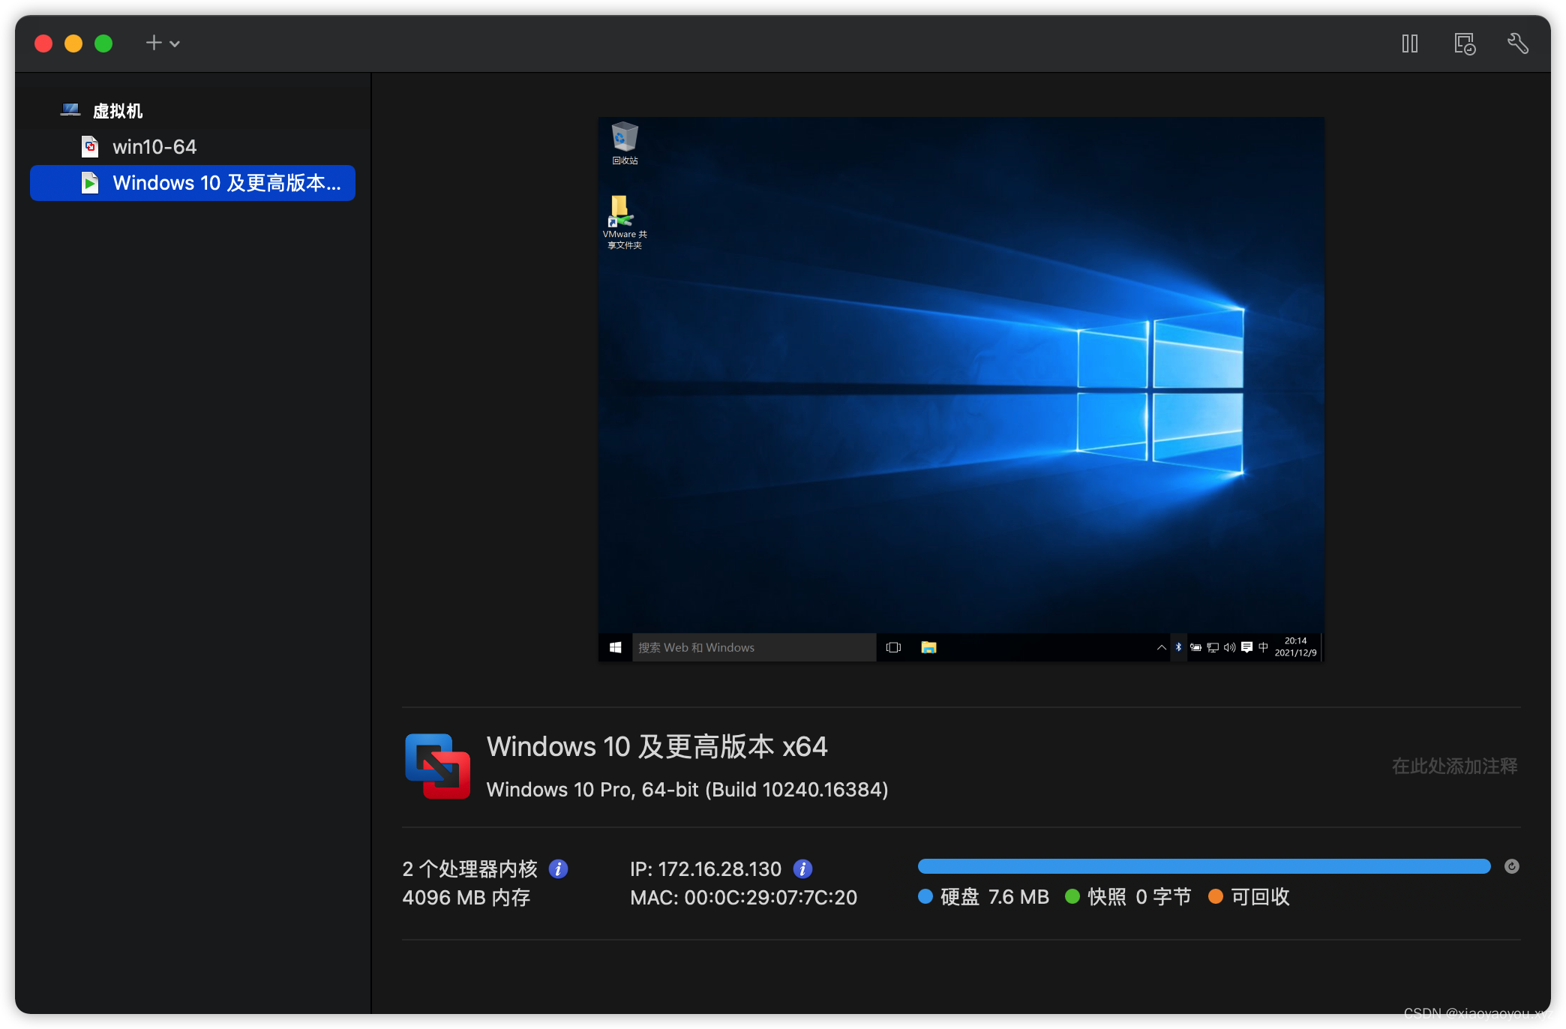This screenshot has height=1029, width=1566.
Task: Open File Explorer in guest taskbar
Action: (928, 647)
